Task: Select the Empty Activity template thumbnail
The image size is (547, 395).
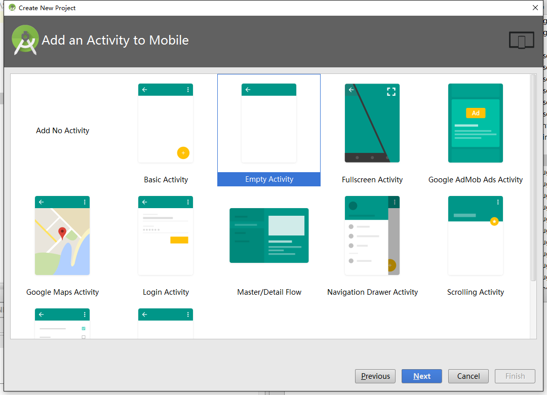Action: click(268, 123)
